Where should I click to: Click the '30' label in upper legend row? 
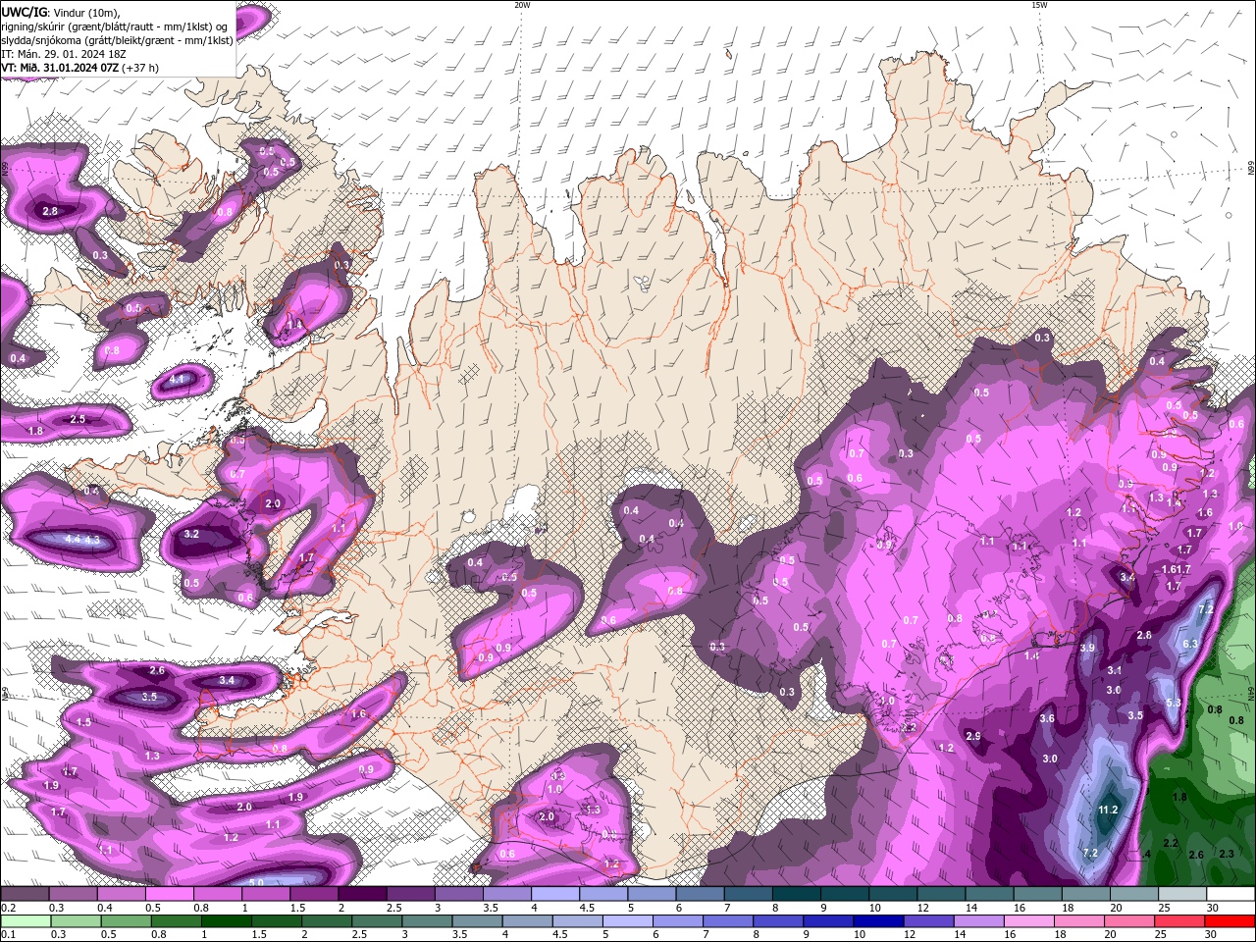[1212, 908]
